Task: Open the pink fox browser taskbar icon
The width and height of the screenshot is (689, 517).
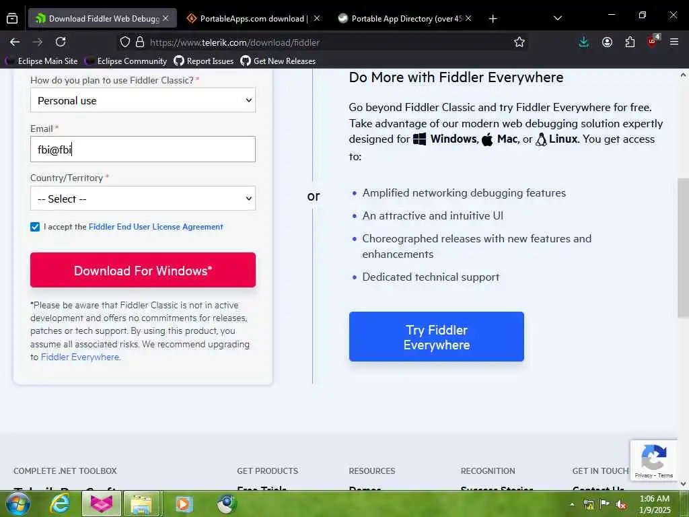Action: (x=102, y=504)
